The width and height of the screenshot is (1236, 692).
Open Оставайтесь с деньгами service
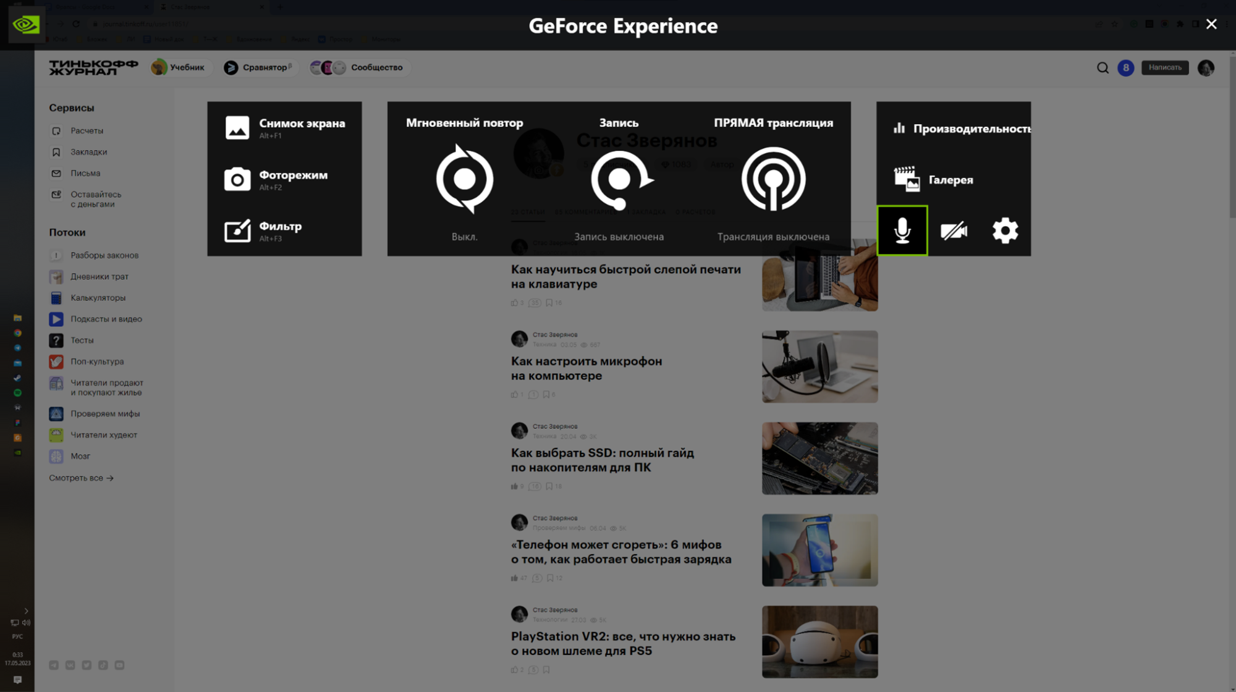tap(85, 199)
